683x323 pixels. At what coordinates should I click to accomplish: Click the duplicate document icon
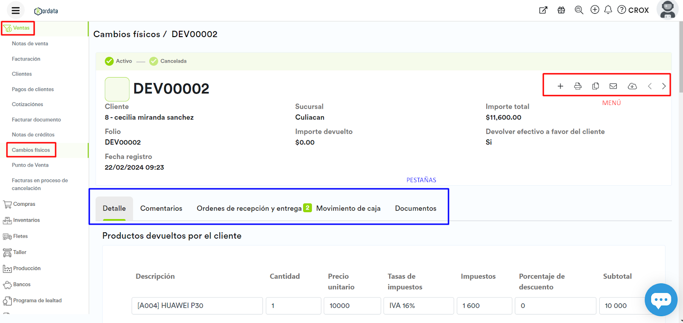595,86
